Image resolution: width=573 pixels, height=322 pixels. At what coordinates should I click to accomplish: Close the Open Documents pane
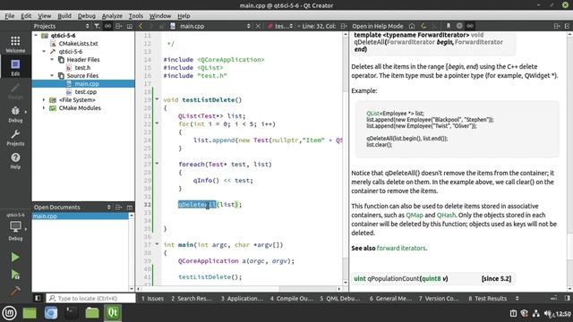pos(129,207)
